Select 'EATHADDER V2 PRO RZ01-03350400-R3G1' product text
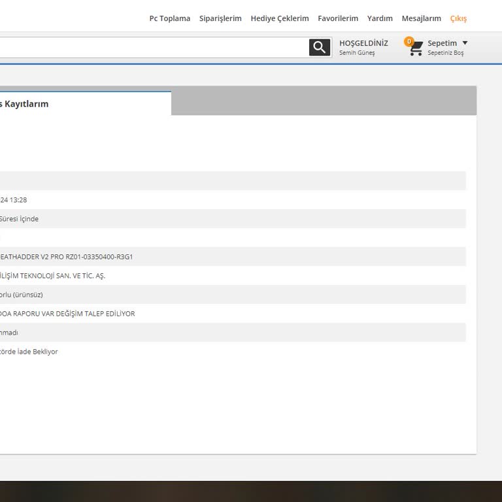Image resolution: width=502 pixels, height=502 pixels. pyautogui.click(x=66, y=257)
